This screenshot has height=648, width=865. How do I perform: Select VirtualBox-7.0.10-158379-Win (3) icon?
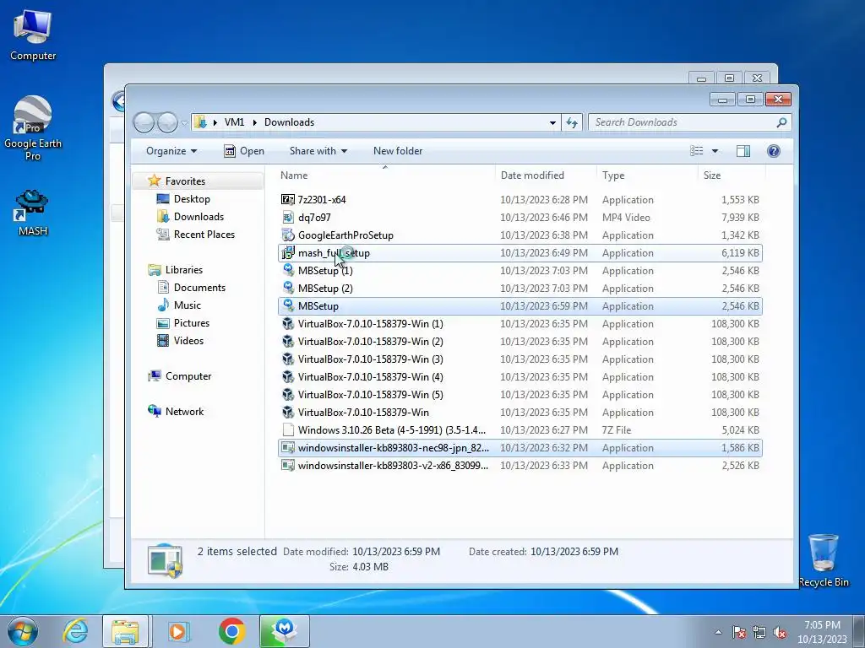point(288,359)
